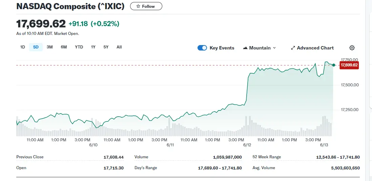
Task: Select the 1D time range tab
Action: (x=23, y=47)
